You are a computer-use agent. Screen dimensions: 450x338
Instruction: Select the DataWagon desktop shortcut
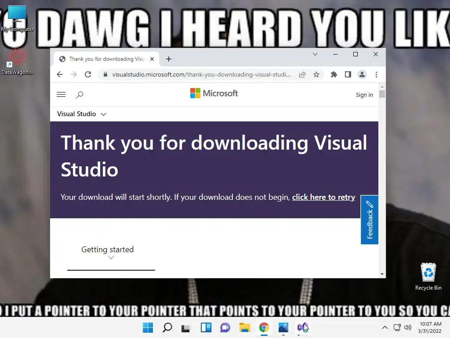point(17,62)
